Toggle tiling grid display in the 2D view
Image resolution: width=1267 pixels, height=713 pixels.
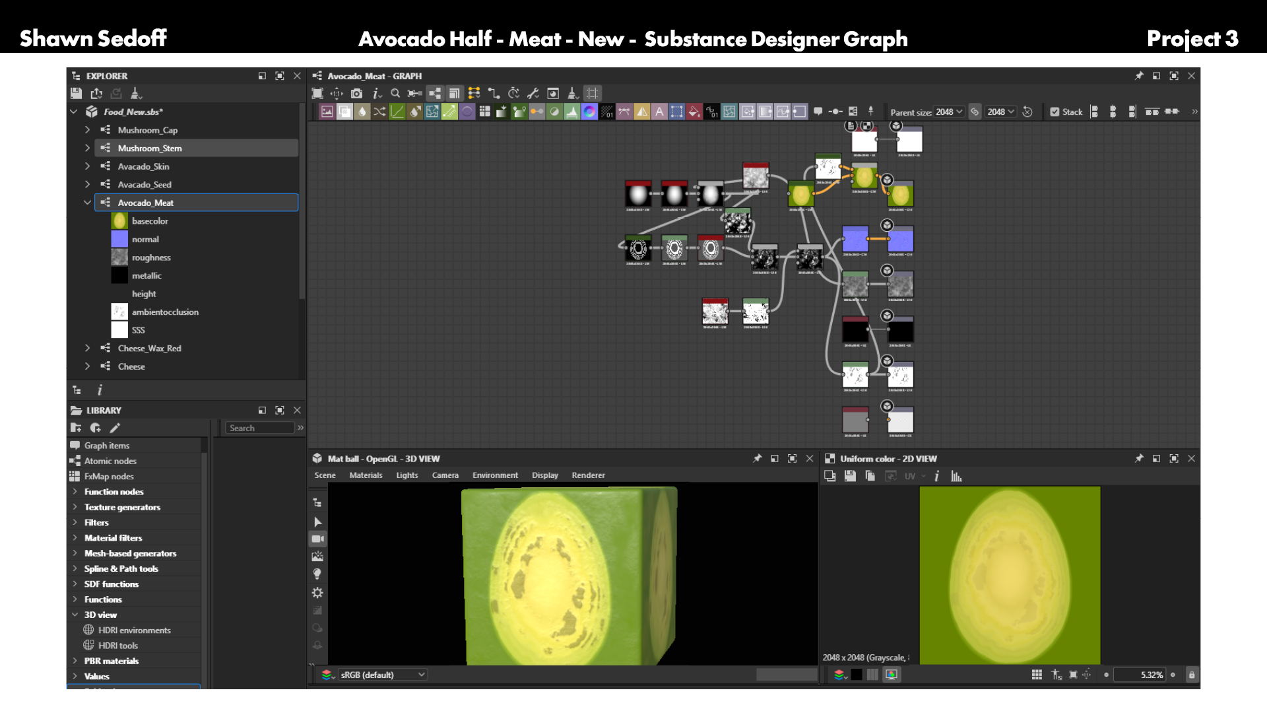(x=1037, y=675)
